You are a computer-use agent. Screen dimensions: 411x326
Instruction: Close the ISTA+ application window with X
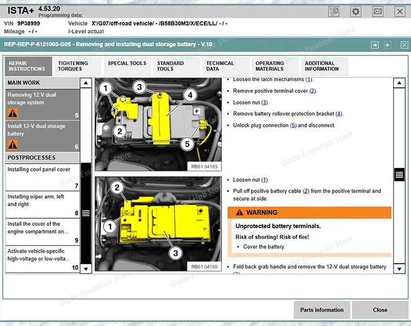pos(399,11)
